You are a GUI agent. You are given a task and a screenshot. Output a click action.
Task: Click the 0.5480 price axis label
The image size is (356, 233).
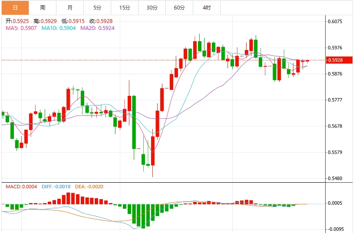pos(335,178)
